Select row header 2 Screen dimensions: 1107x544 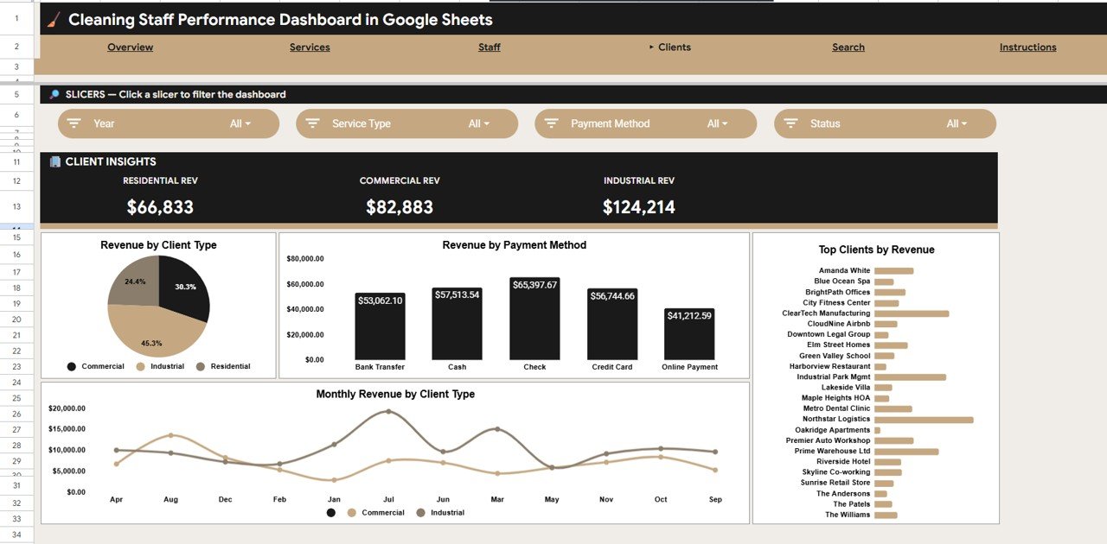16,47
